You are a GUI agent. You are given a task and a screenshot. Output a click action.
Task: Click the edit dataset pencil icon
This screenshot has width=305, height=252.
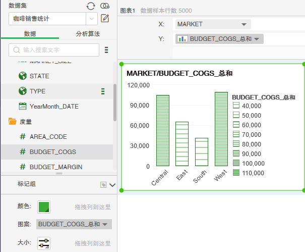coord(105,19)
